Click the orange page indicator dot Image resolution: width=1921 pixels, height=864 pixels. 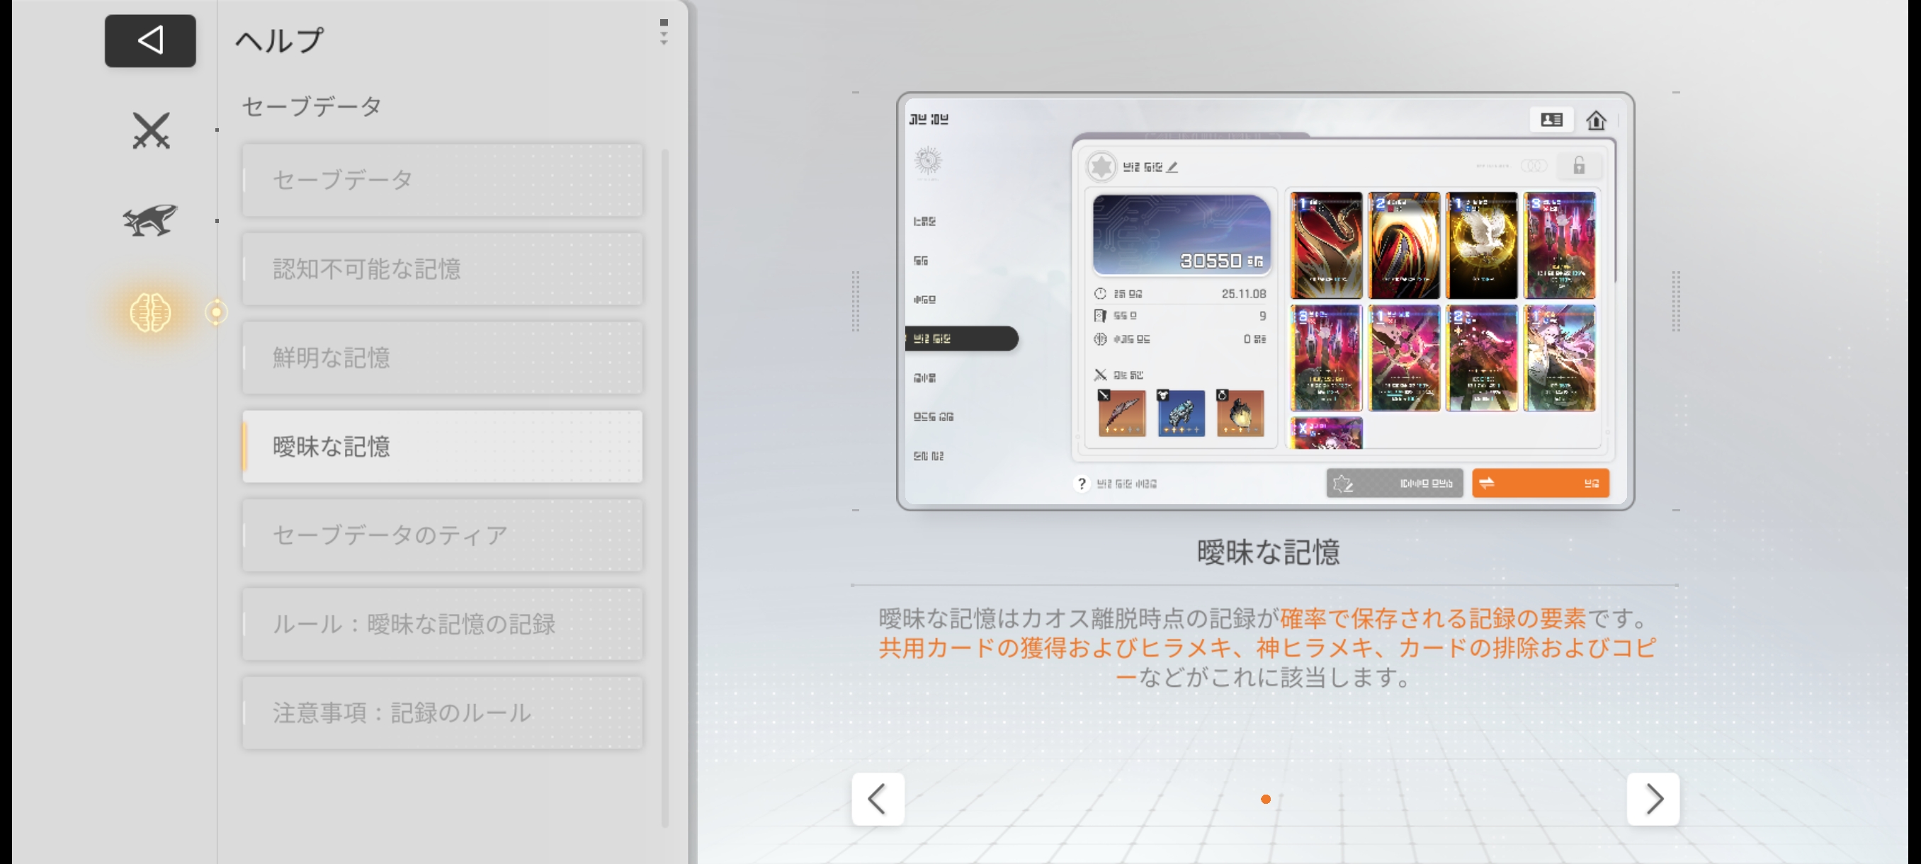[x=1266, y=799]
